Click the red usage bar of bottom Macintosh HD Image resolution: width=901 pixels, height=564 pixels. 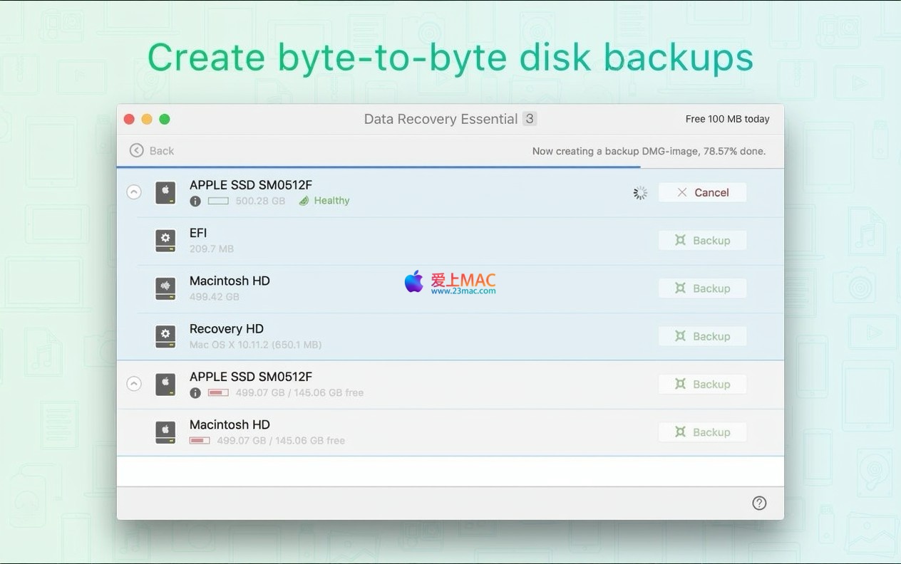(200, 441)
